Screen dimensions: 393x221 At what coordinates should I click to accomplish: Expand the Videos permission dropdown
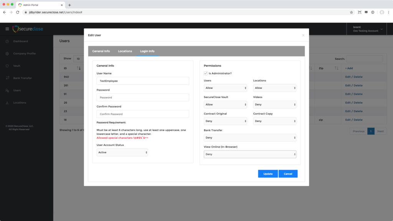point(274,104)
